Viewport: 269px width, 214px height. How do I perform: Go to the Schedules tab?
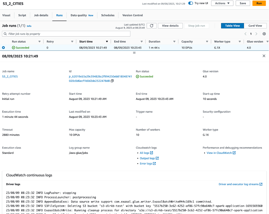[x=108, y=15]
